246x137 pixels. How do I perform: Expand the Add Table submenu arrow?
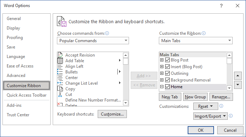[x=120, y=60]
